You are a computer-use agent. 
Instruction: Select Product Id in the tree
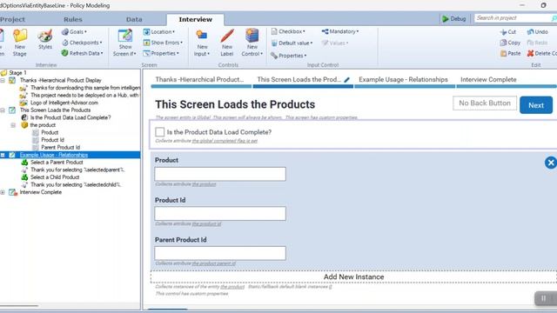52,140
